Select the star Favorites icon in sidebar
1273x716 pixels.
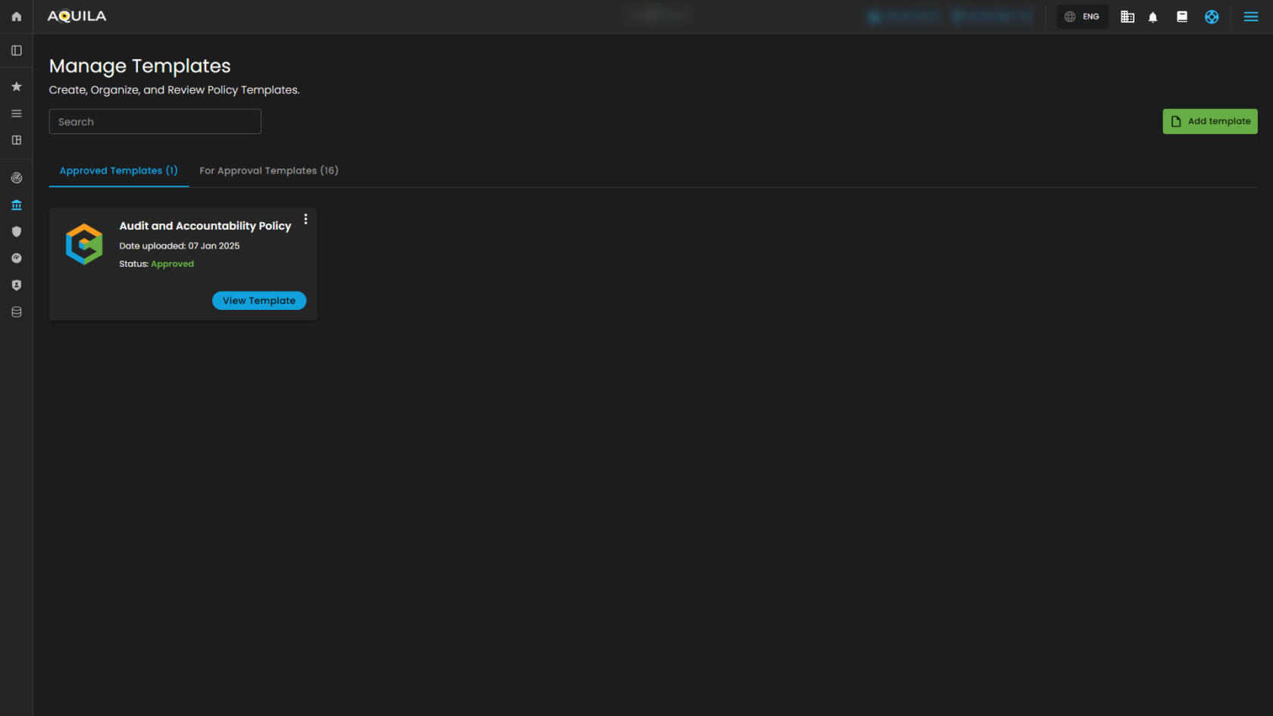tap(16, 86)
